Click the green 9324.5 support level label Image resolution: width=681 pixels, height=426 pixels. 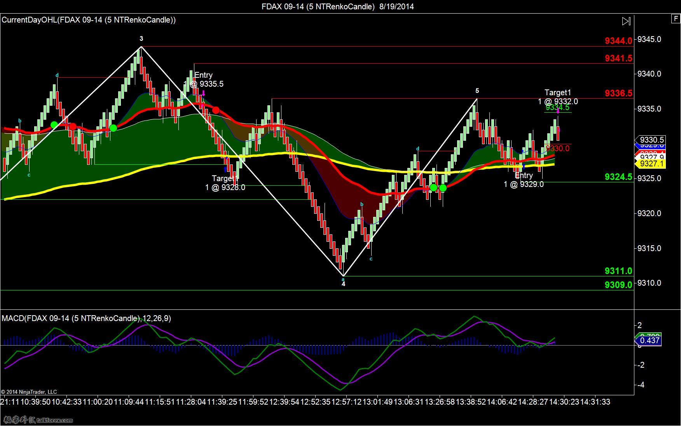click(618, 177)
